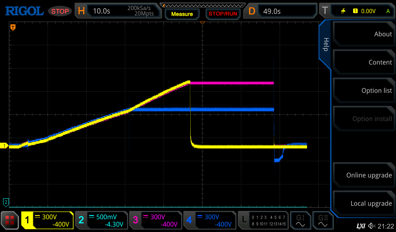Click the GII signal generator icon
This screenshot has height=232, width=396.
click(x=323, y=220)
